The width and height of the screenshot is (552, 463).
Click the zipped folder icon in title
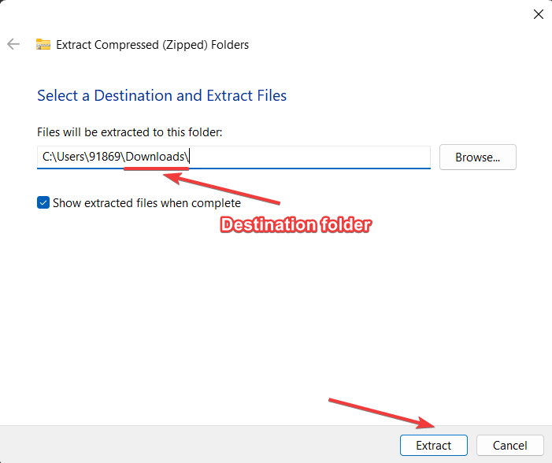[x=43, y=44]
